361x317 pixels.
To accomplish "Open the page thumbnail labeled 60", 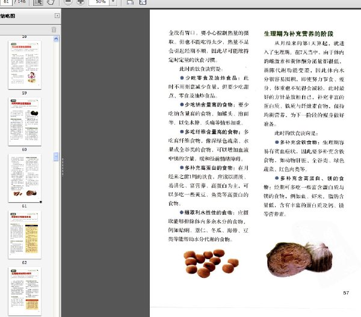I will click(25, 122).
